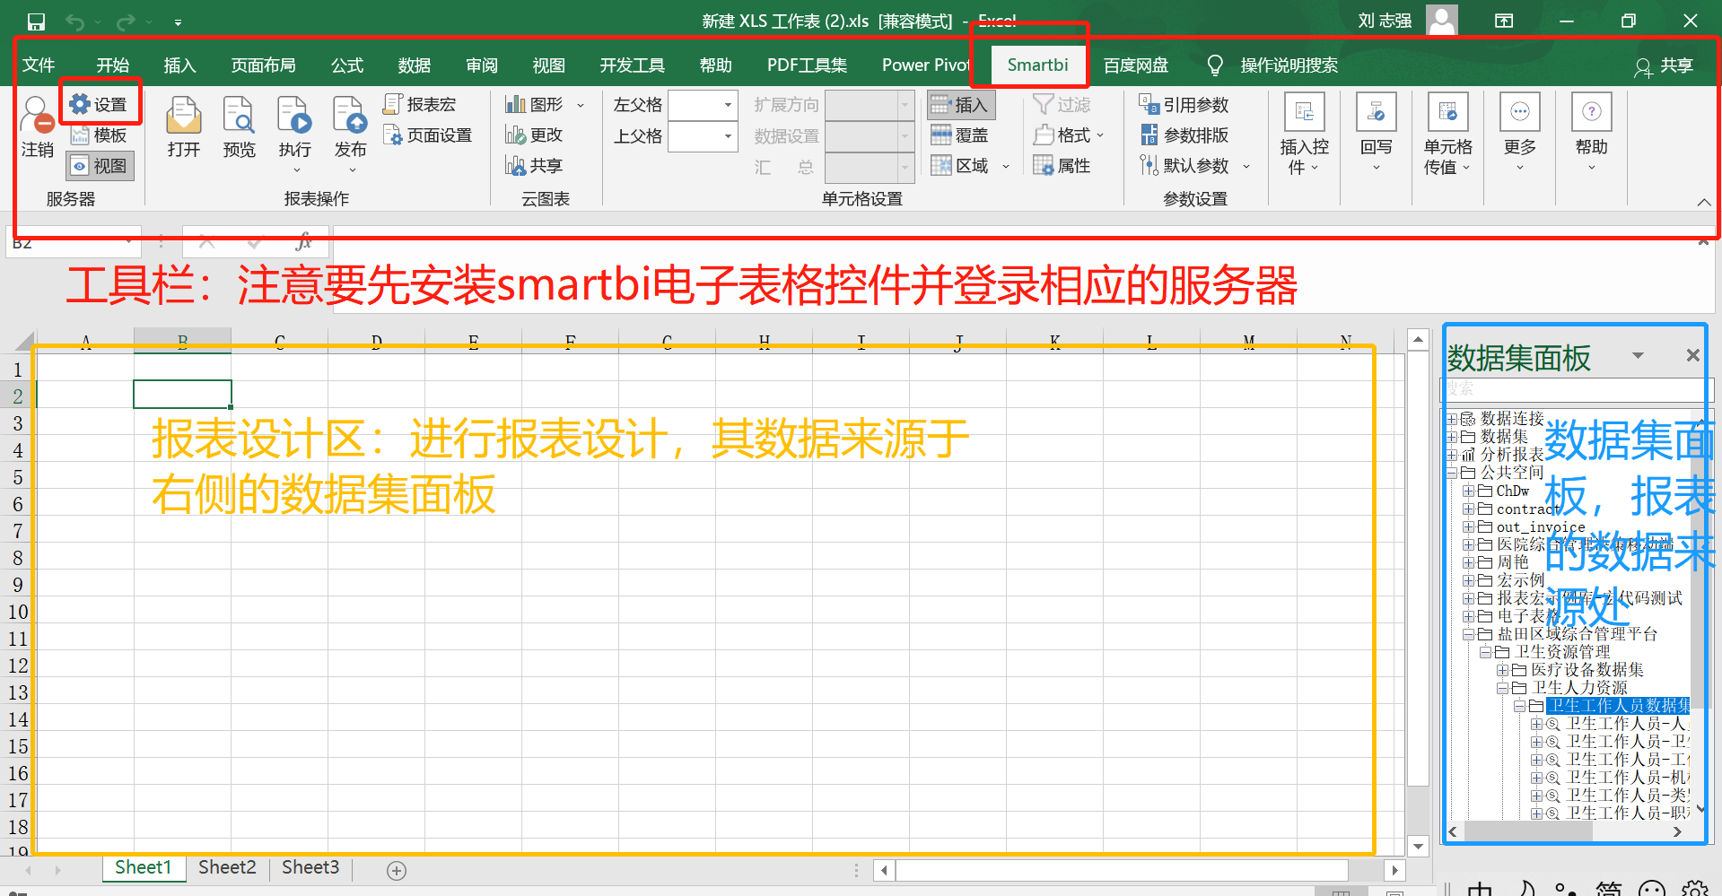This screenshot has height=896, width=1722.
Task: Collapse the ribbon with the chevron
Action: [1703, 203]
